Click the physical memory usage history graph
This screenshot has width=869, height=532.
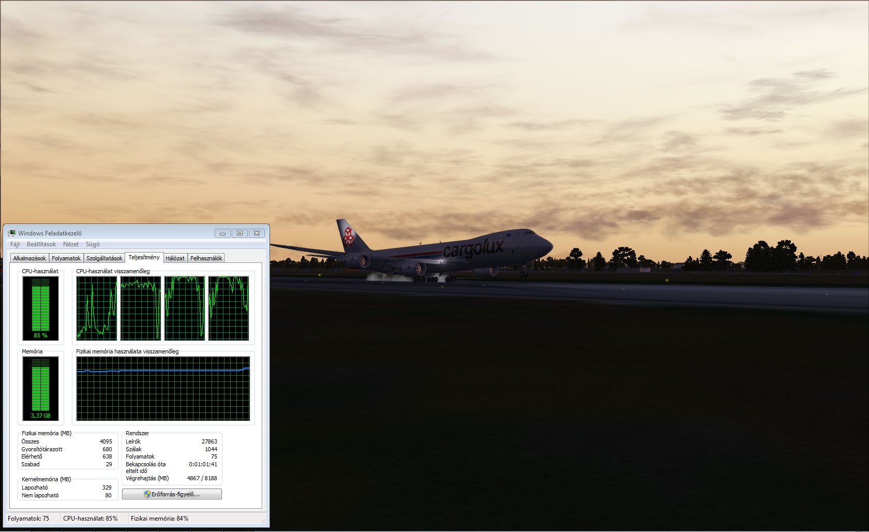point(163,389)
